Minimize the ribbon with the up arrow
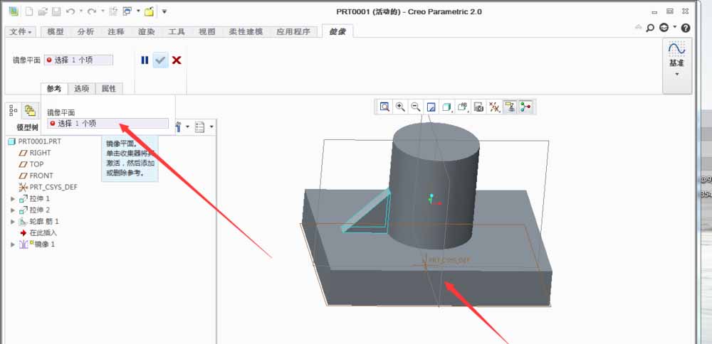The image size is (712, 344). point(639,27)
